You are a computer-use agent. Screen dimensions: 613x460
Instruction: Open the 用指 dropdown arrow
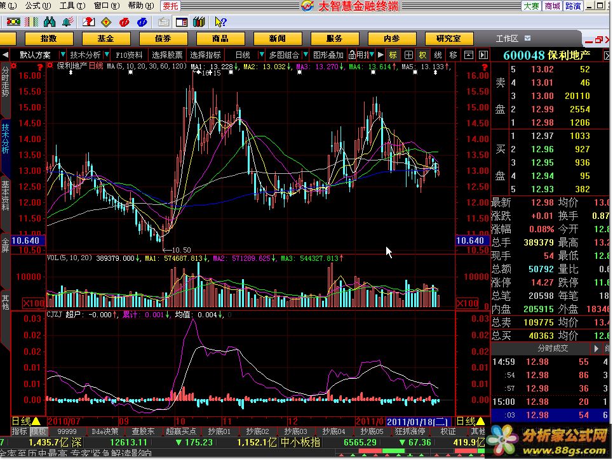point(372,55)
